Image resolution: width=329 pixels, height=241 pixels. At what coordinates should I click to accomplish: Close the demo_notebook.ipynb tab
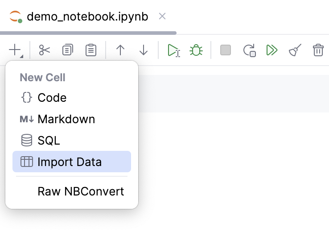(162, 17)
